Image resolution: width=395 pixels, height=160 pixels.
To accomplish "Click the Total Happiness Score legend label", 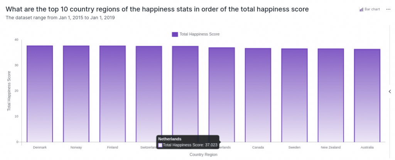I will [x=199, y=34].
